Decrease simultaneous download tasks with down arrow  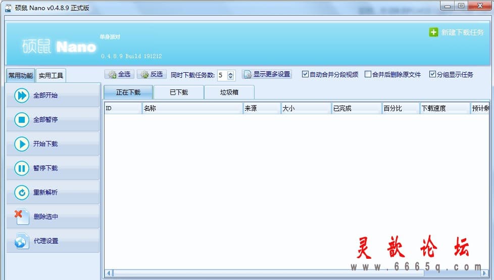point(231,77)
